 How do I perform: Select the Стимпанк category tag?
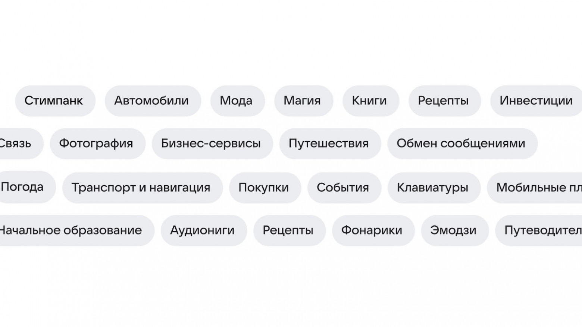[x=54, y=101]
